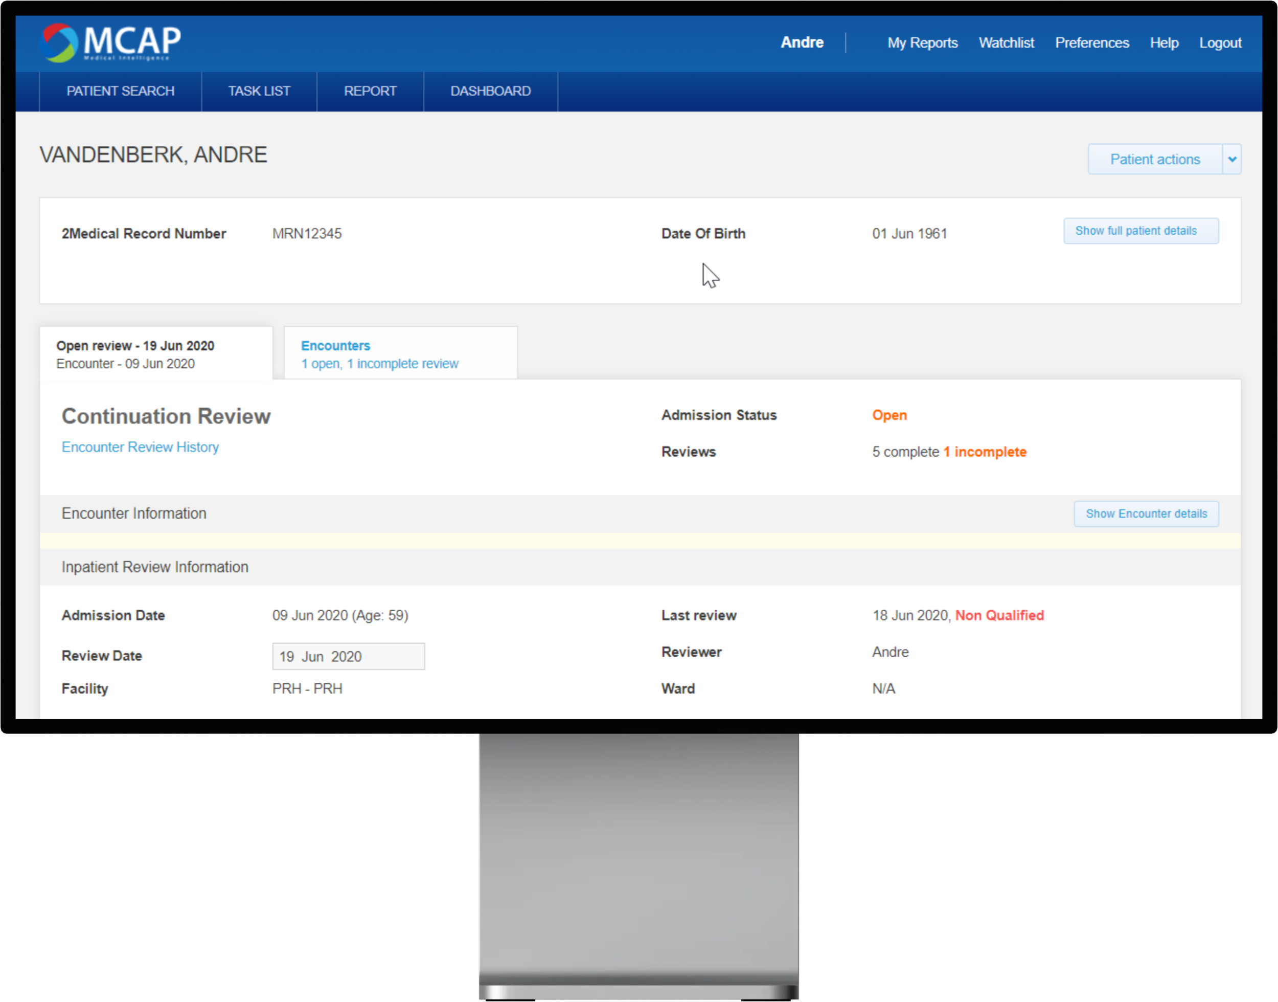Image resolution: width=1278 pixels, height=1002 pixels.
Task: Select the Encounters tab
Action: pos(400,354)
